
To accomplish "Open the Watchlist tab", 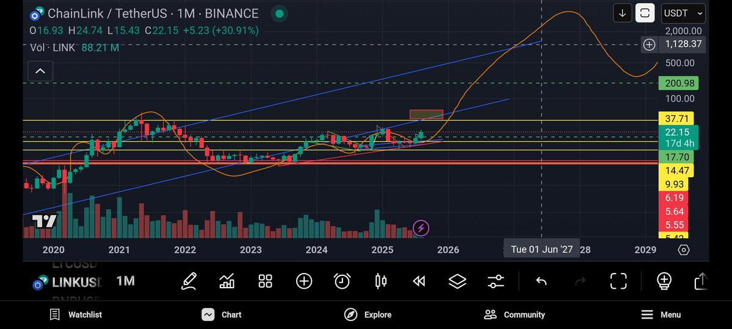I will pyautogui.click(x=76, y=314).
